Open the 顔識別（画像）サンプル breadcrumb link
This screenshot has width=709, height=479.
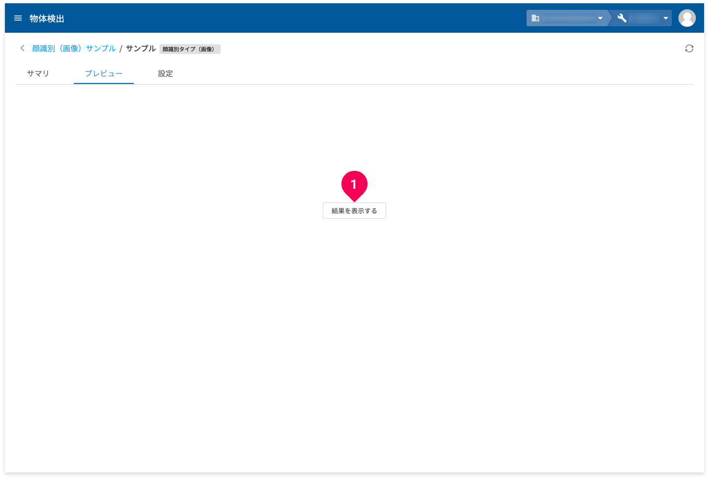(74, 49)
